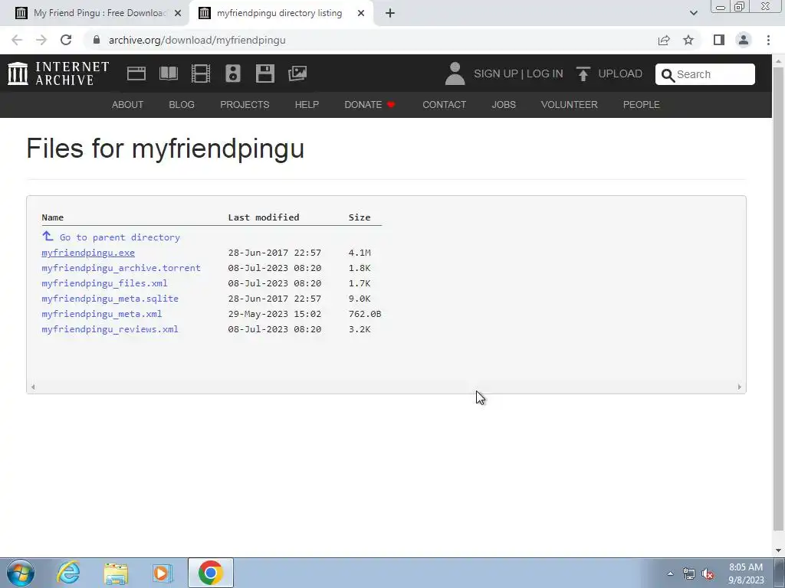The image size is (785, 588).
Task: Open the DONATE menu item
Action: click(370, 104)
